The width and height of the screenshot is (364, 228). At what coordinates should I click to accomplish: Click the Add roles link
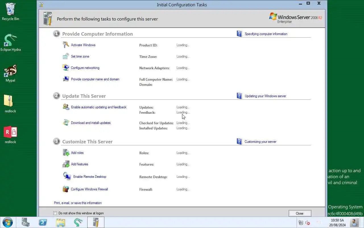coord(77,153)
